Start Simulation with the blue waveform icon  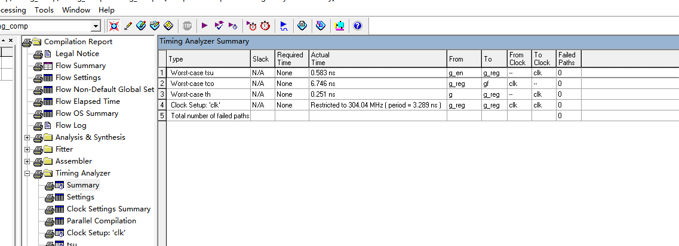(x=284, y=26)
